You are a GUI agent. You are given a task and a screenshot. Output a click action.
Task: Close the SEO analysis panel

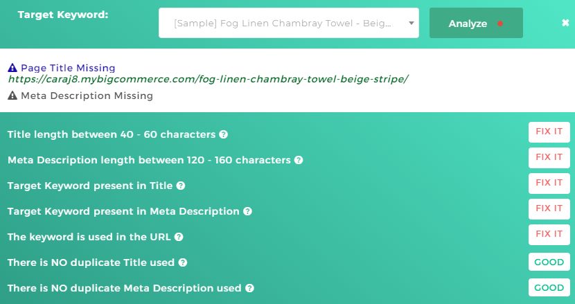coord(565,23)
